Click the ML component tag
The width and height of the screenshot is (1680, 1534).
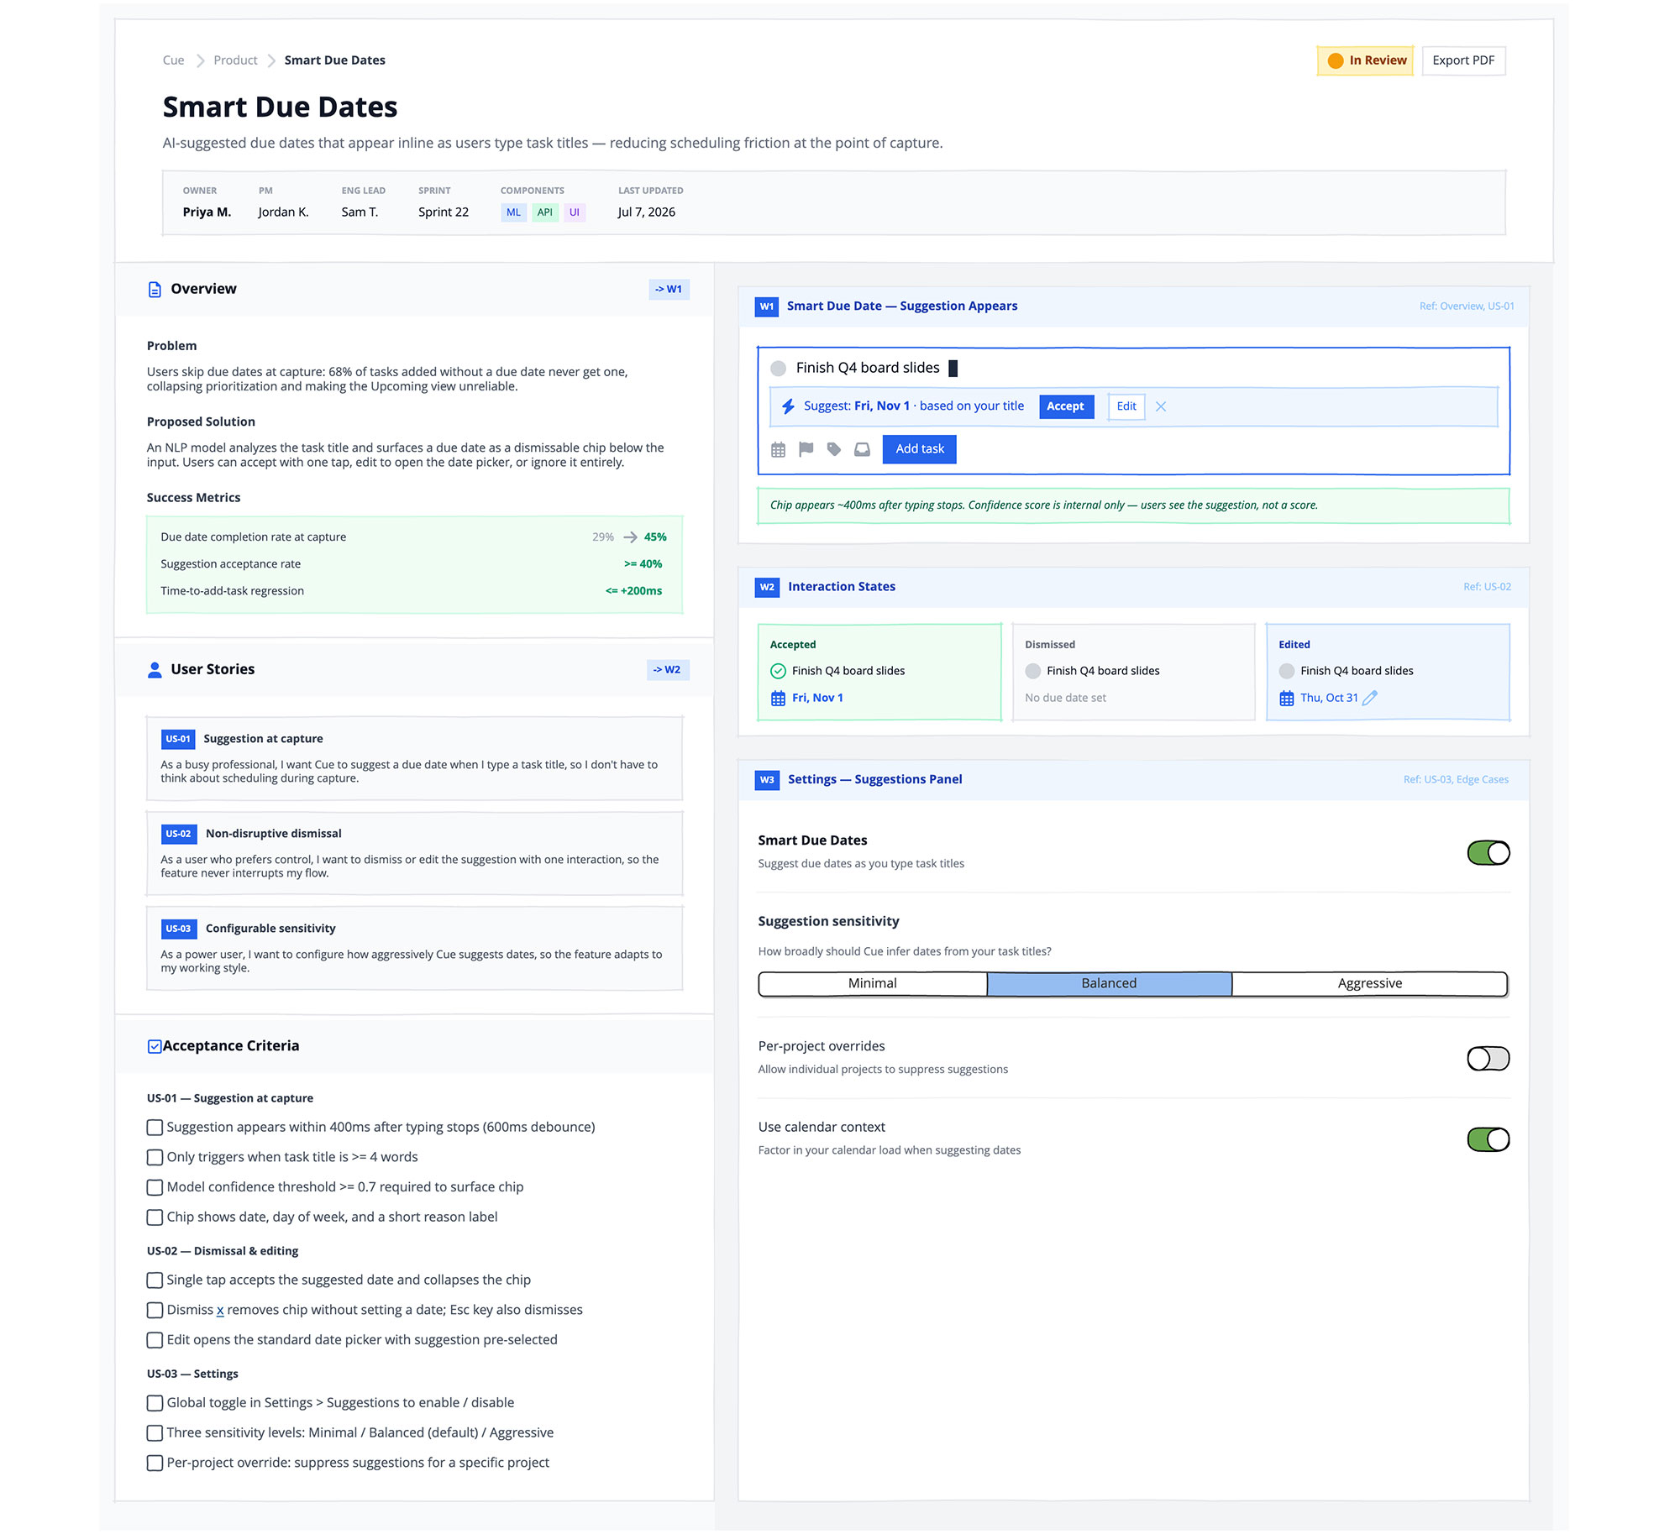click(513, 212)
